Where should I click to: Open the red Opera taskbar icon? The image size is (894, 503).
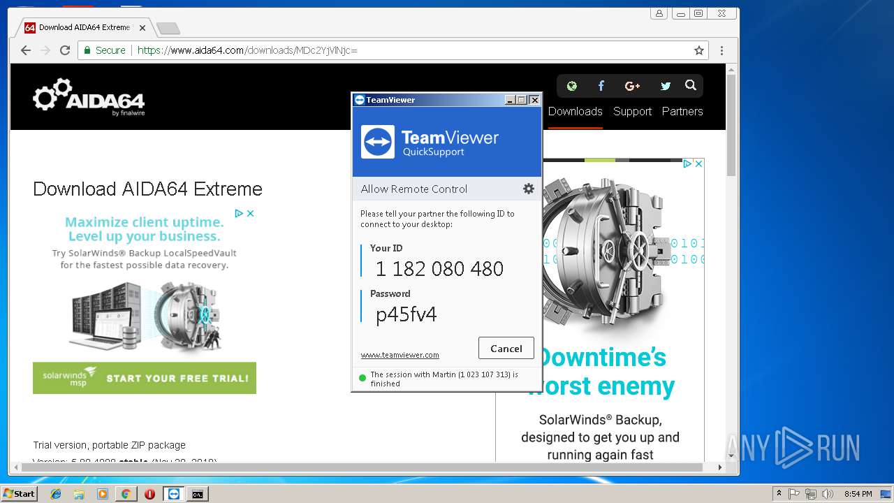coord(149,494)
